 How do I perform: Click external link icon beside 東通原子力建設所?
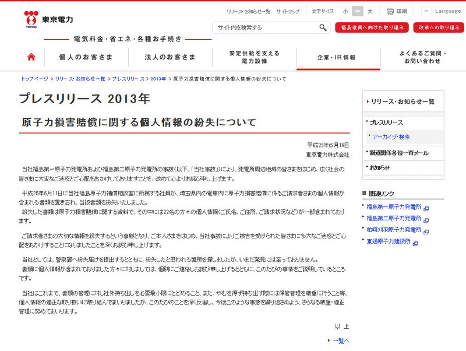pyautogui.click(x=416, y=242)
